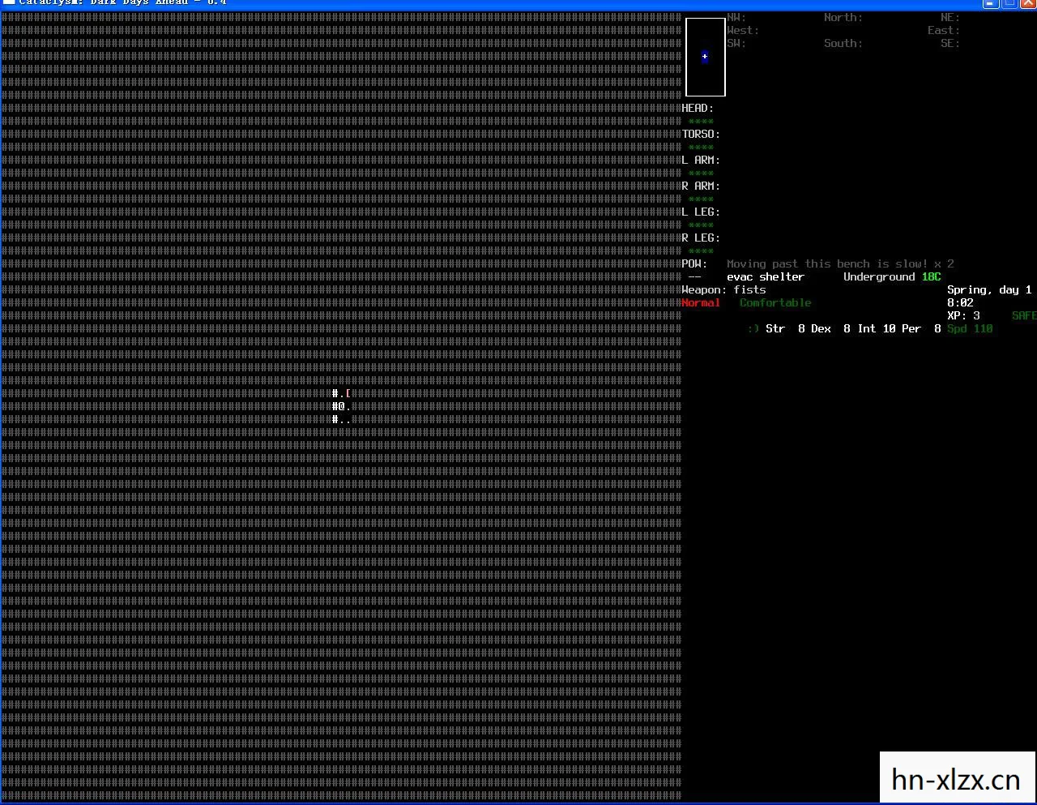Click the green health bar under L ARM
The image size is (1037, 805).
pyautogui.click(x=701, y=173)
